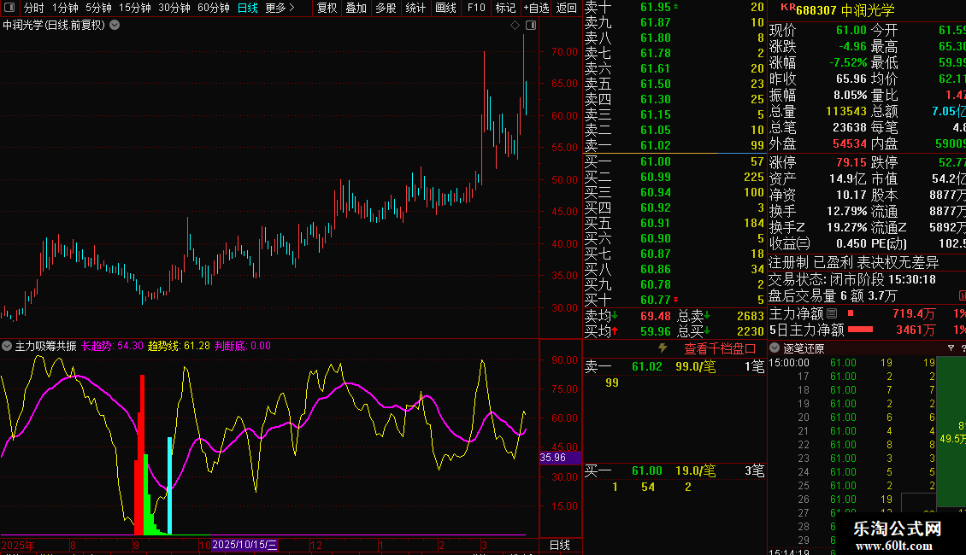Click the diamond marker icon above chart
Viewport: 966px width, 555px height.
point(515,26)
